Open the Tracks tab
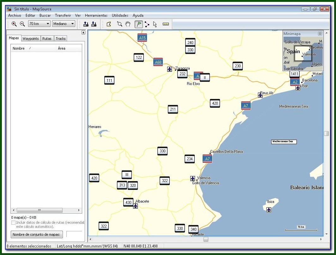The width and height of the screenshot is (336, 255). point(60,39)
